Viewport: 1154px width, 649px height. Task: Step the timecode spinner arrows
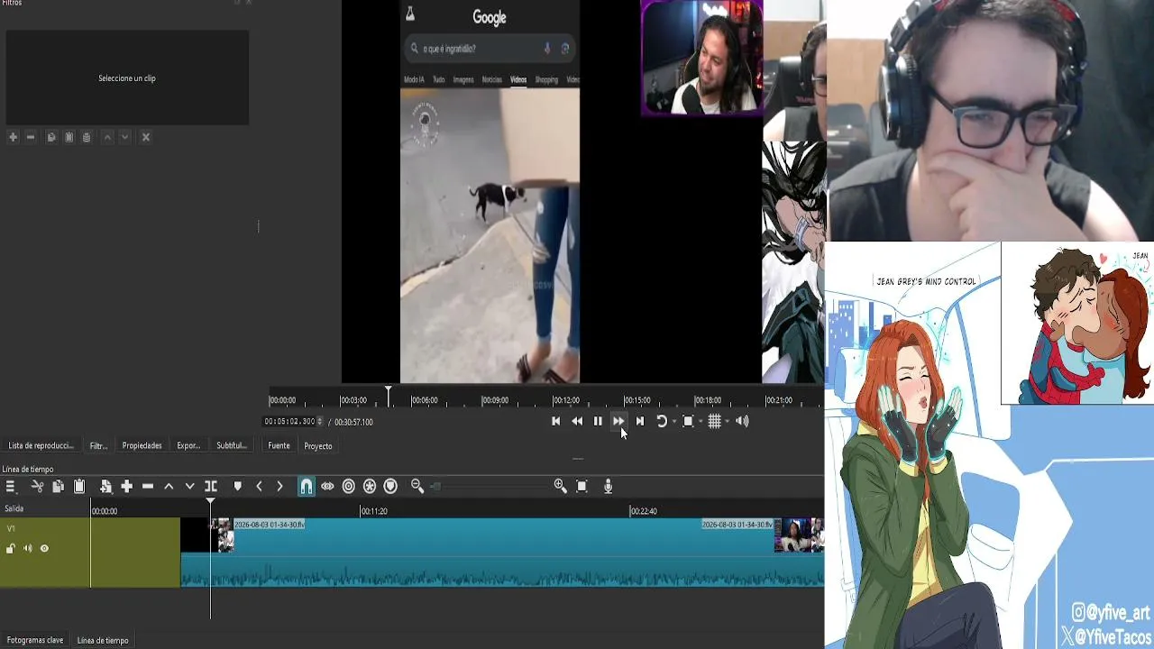click(320, 421)
